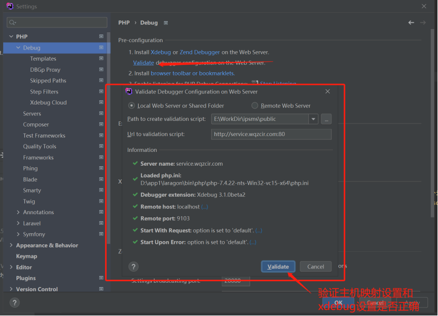Select Servers in the settings tree

[32, 113]
